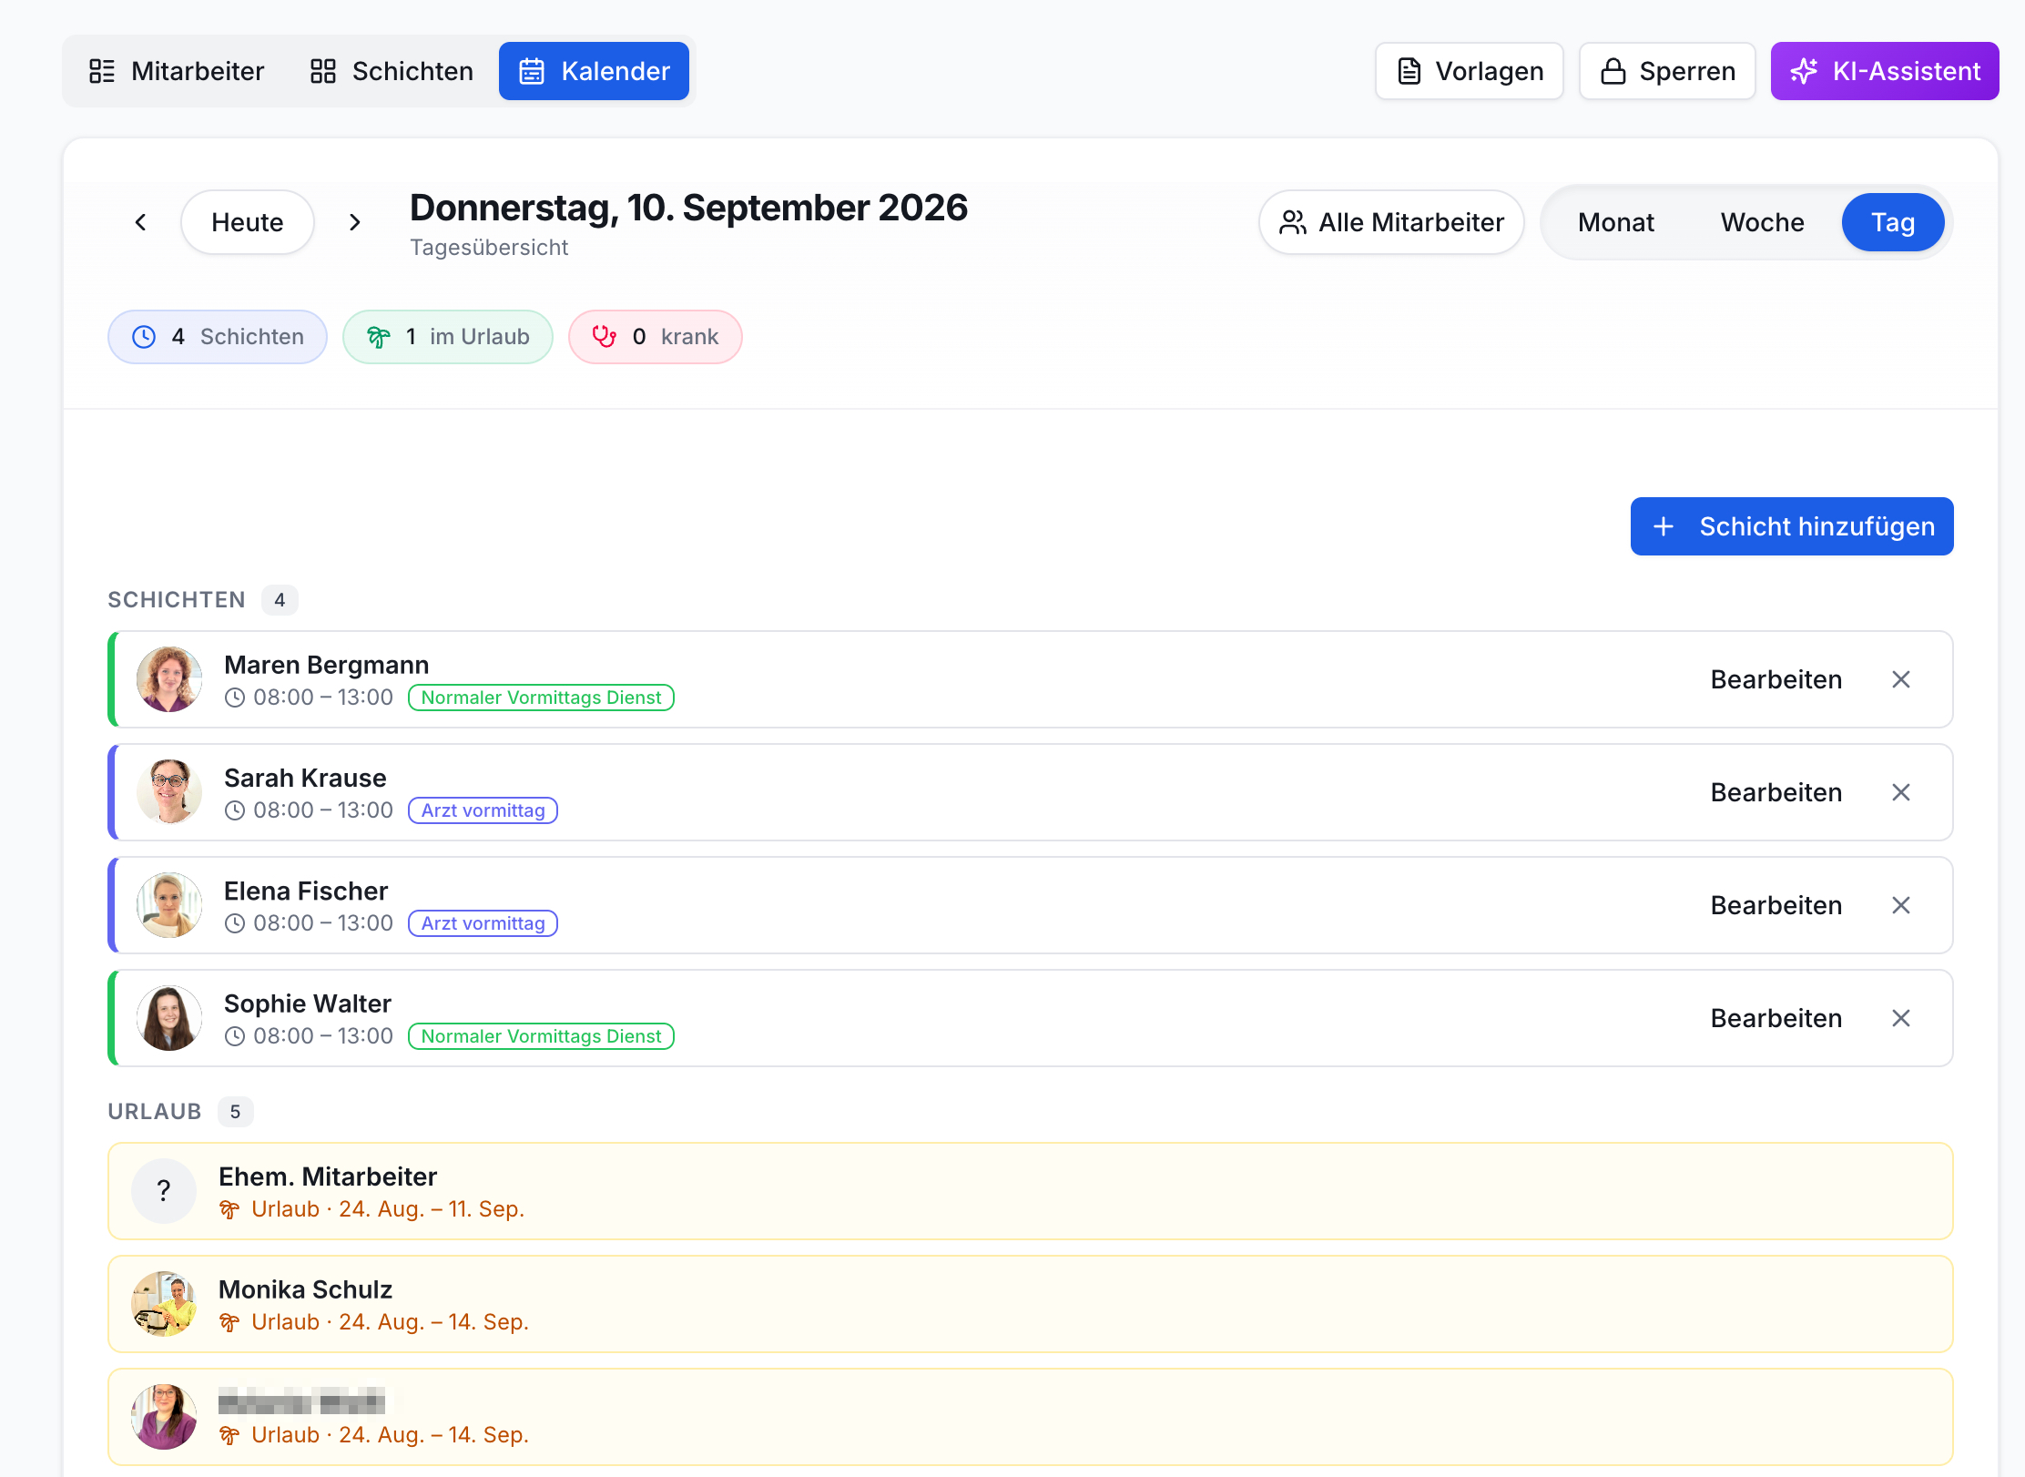The height and width of the screenshot is (1477, 2025).
Task: Open the Mitarbeiter tab
Action: [177, 71]
